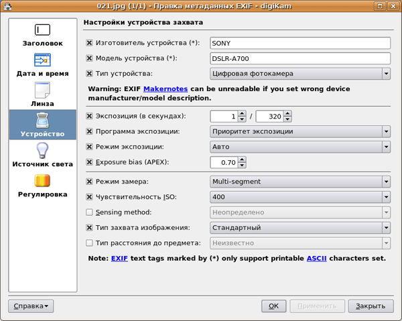
Task: Click the Закрыть button
Action: tap(371, 306)
